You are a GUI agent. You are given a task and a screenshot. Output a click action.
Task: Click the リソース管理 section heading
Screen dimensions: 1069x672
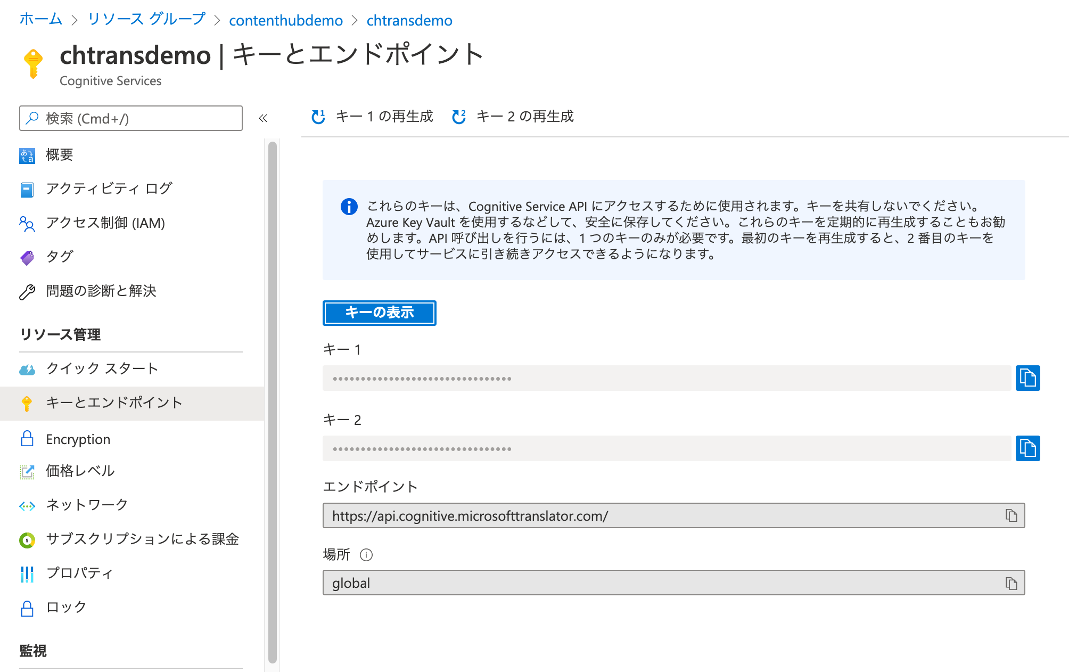click(x=60, y=334)
